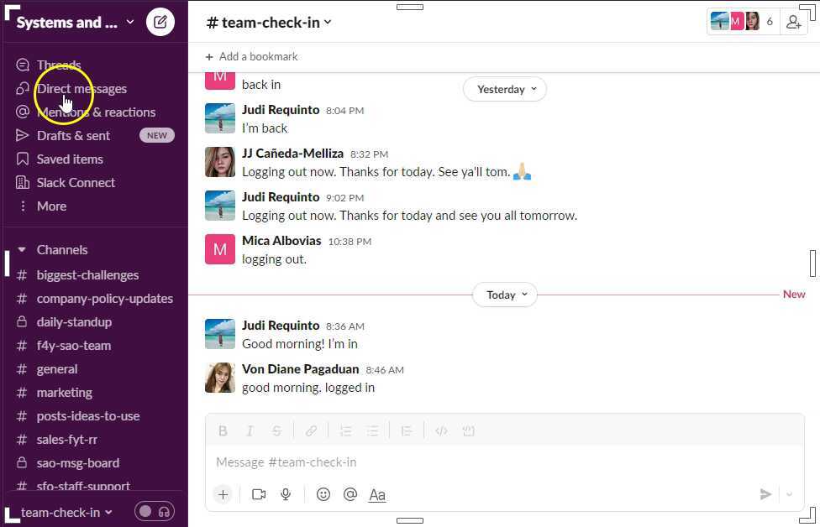Viewport: 820px width, 527px height.
Task: Toggle bold formatting in the composer
Action: (x=223, y=430)
